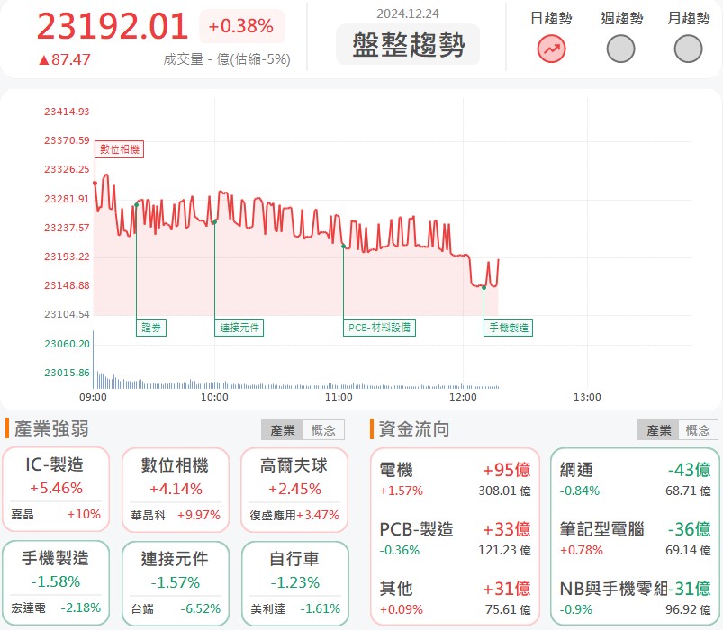Click the 96.92 億 volume value
The width and height of the screenshot is (723, 630).
click(688, 609)
